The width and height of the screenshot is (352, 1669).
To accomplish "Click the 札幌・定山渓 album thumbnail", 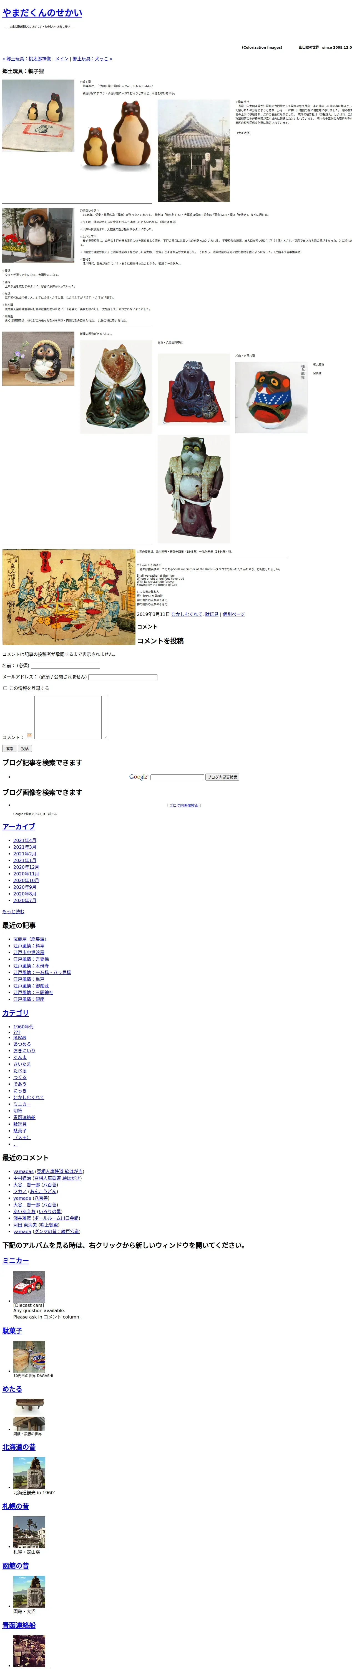I will tap(29, 1532).
